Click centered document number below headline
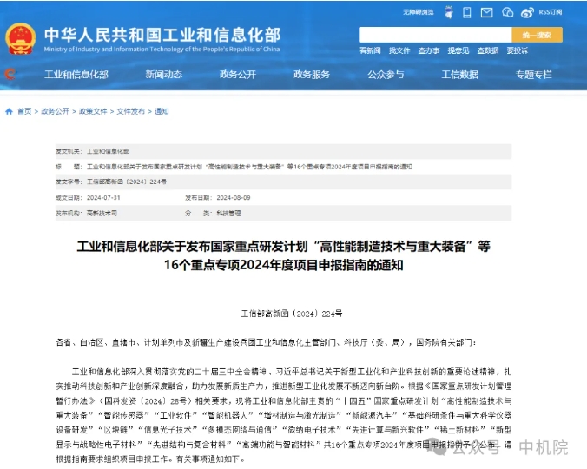This screenshot has height=469, width=587. click(291, 314)
